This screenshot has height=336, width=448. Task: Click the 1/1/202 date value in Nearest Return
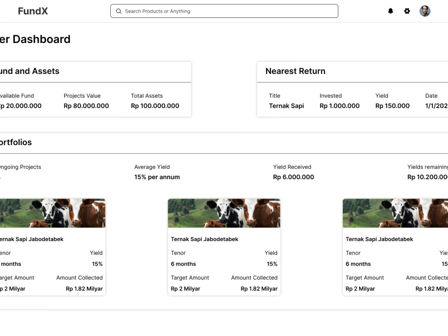tap(436, 106)
